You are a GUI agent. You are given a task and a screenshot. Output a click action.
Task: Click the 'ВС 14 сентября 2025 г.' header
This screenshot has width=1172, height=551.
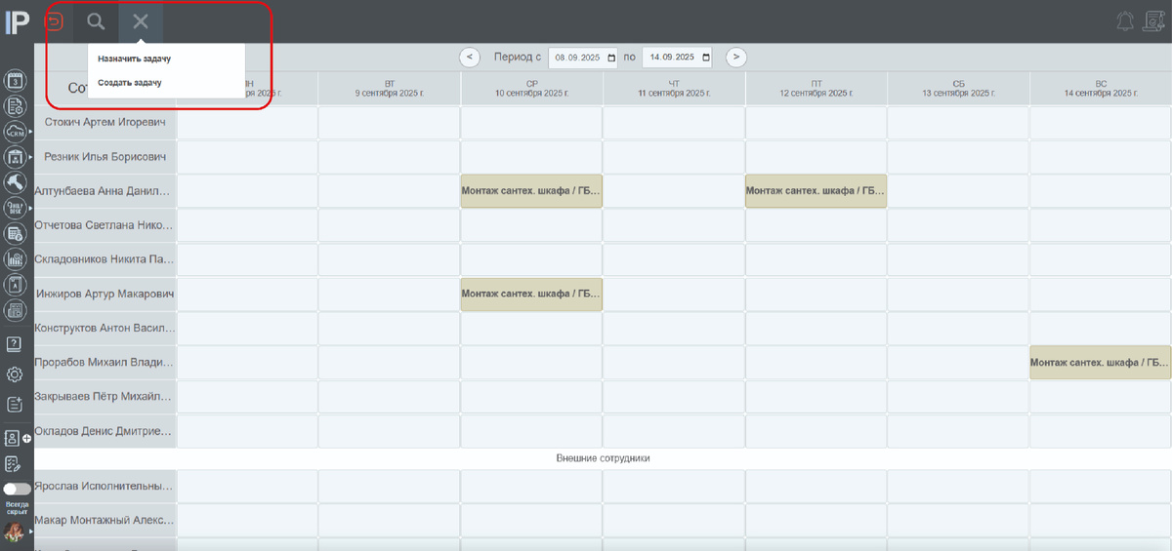tap(1101, 88)
